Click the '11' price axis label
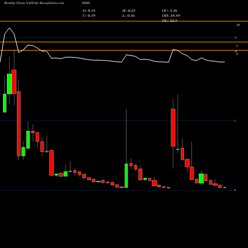 [x=236, y=38]
